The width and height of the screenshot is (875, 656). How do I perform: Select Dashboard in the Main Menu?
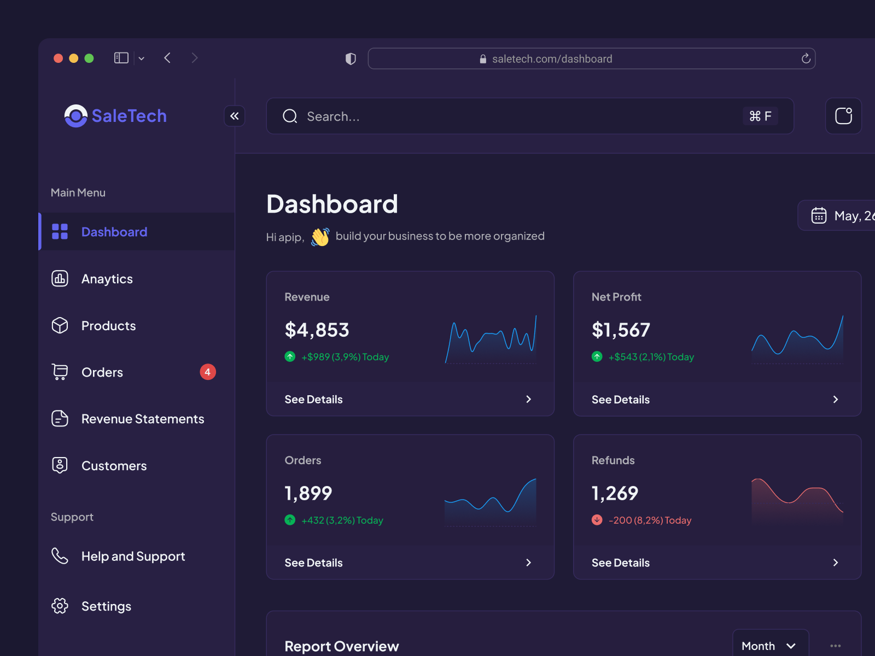114,232
